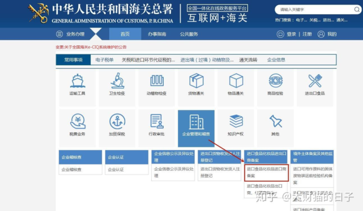Viewport: 363px width, 211px height.
Task: Click the 我的 text link
Action: pyautogui.click(x=332, y=35)
